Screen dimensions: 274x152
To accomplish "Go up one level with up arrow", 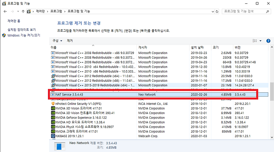I will tap(23, 11).
